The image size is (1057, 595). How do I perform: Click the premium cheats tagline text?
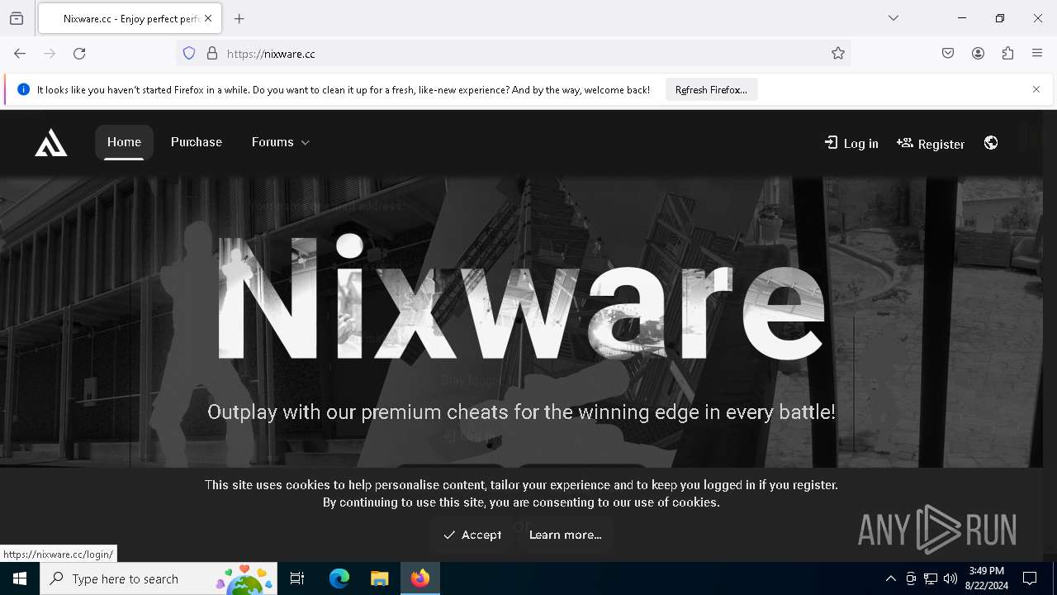click(x=521, y=412)
